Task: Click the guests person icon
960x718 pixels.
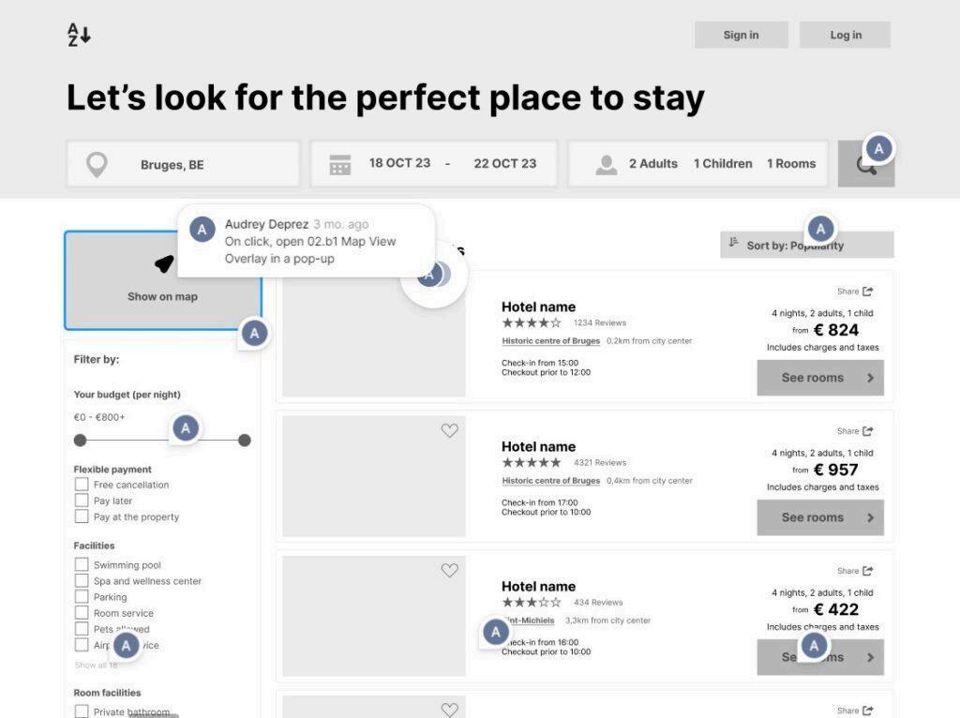Action: coord(607,165)
